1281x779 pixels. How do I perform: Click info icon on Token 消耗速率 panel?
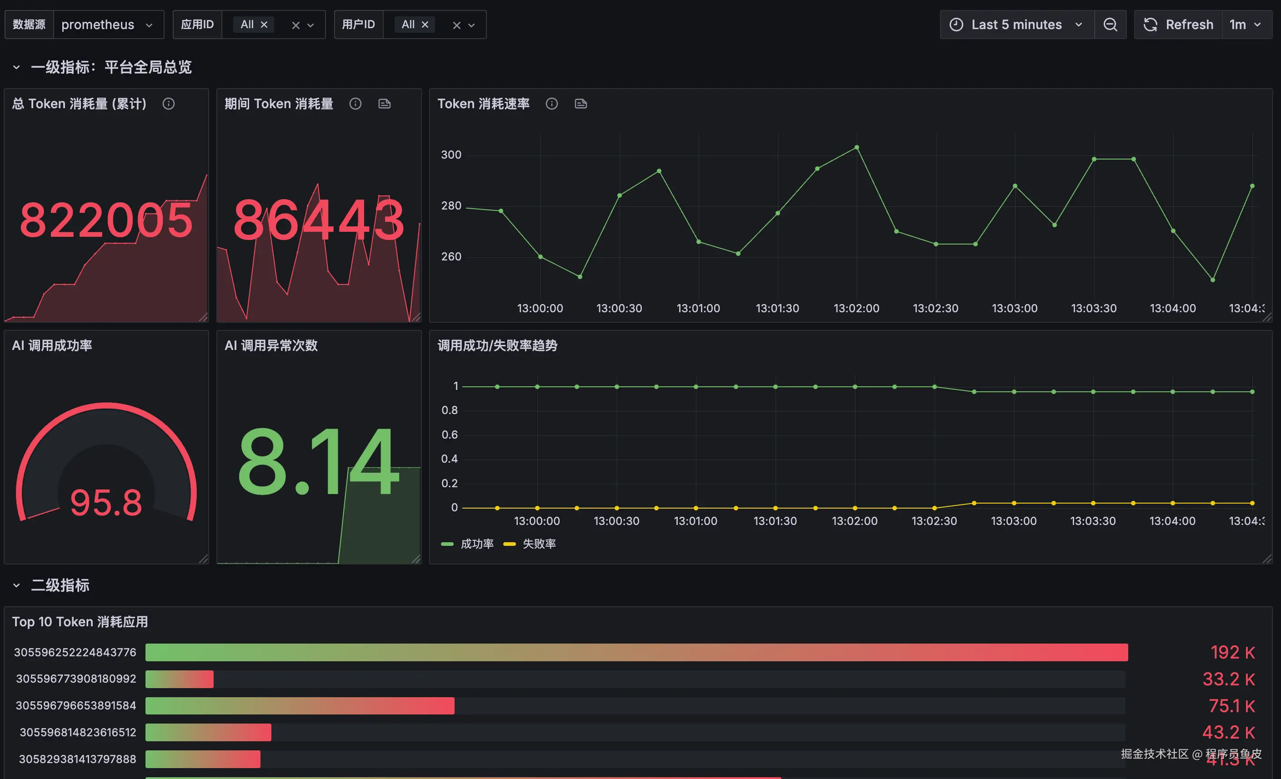click(551, 104)
